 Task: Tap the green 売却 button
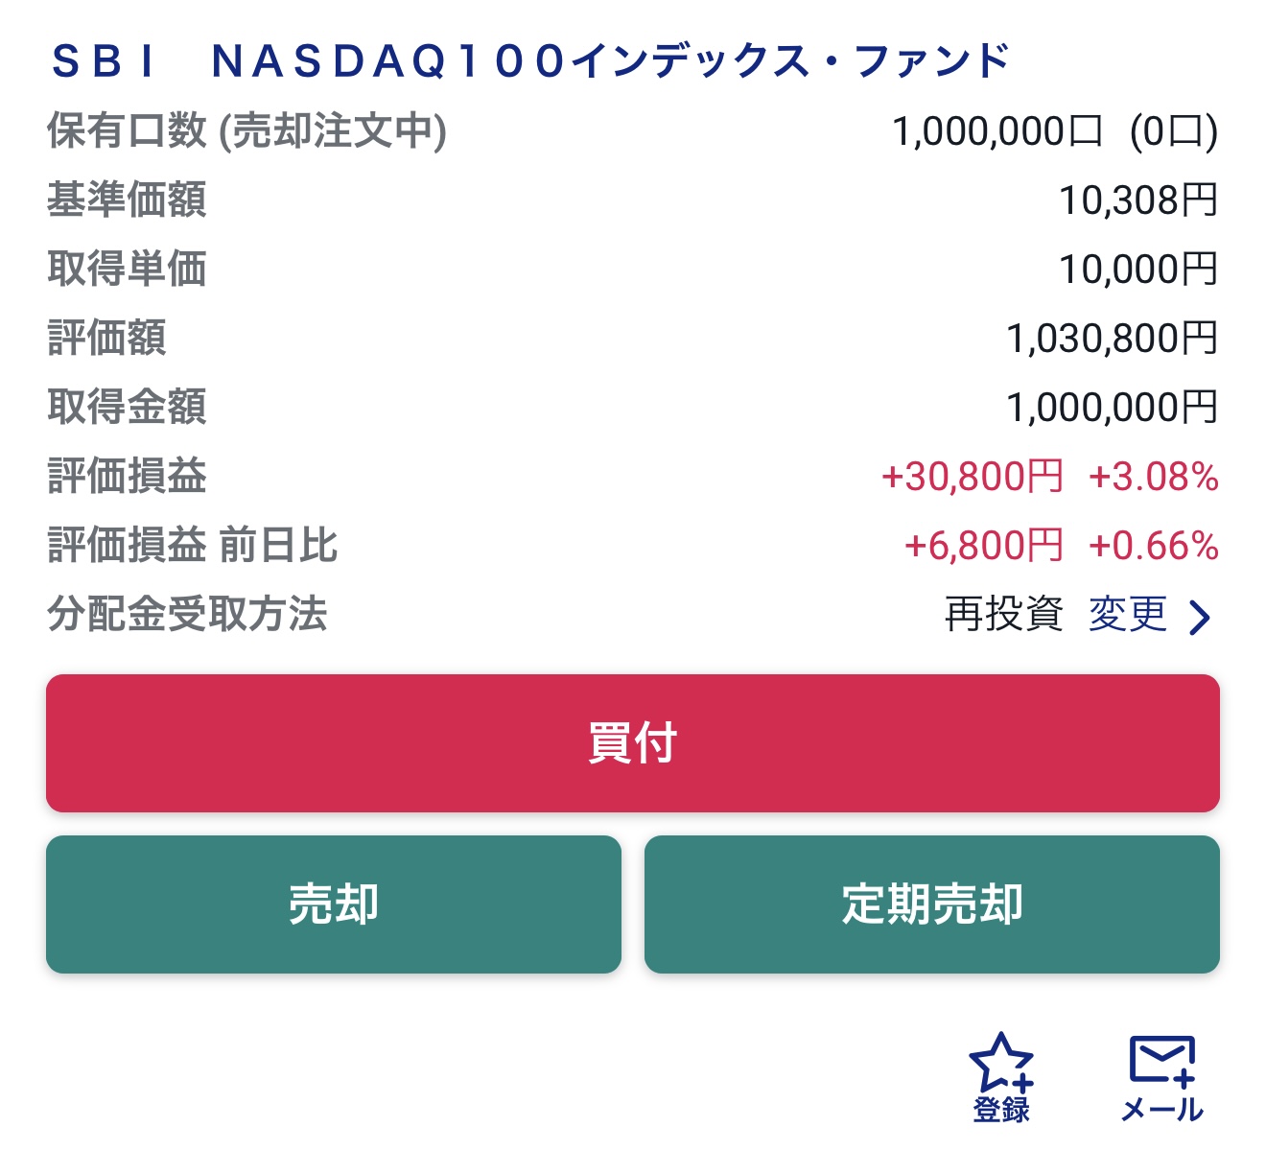pos(334,904)
